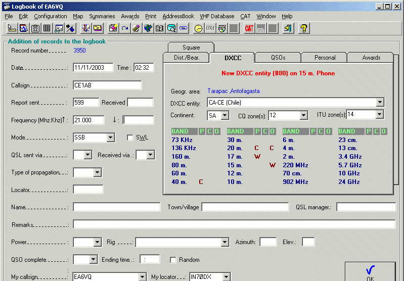Click the table grid toolbar icon
The height and width of the screenshot is (281, 404).
tap(47, 28)
